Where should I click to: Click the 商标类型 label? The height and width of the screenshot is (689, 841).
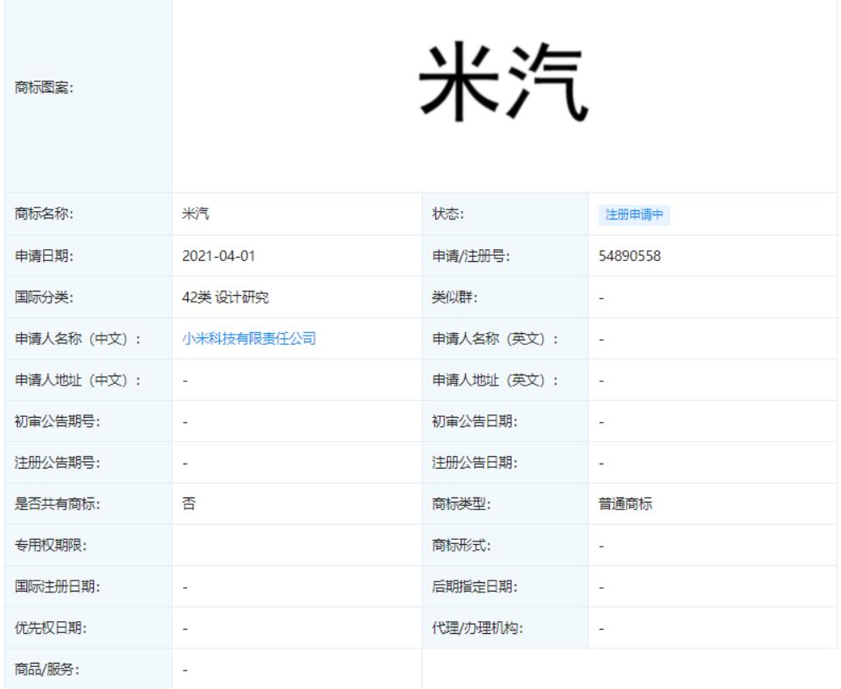[462, 504]
